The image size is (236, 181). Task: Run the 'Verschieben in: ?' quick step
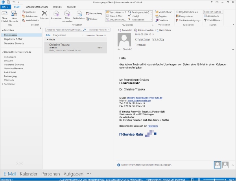[x=116, y=12]
